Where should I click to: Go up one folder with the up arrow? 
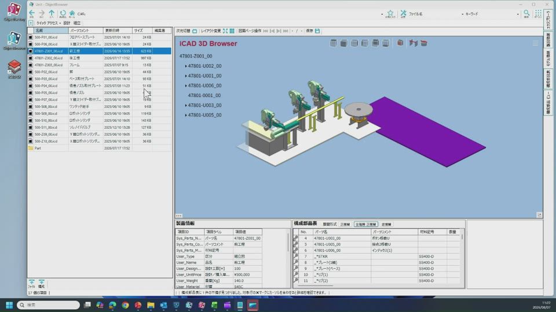52,13
